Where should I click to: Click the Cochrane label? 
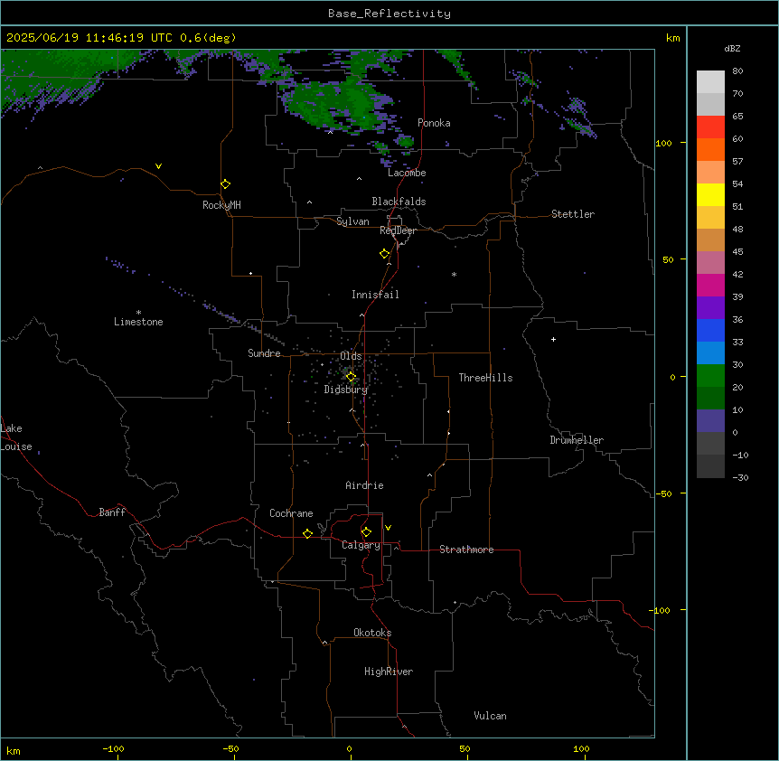point(291,513)
